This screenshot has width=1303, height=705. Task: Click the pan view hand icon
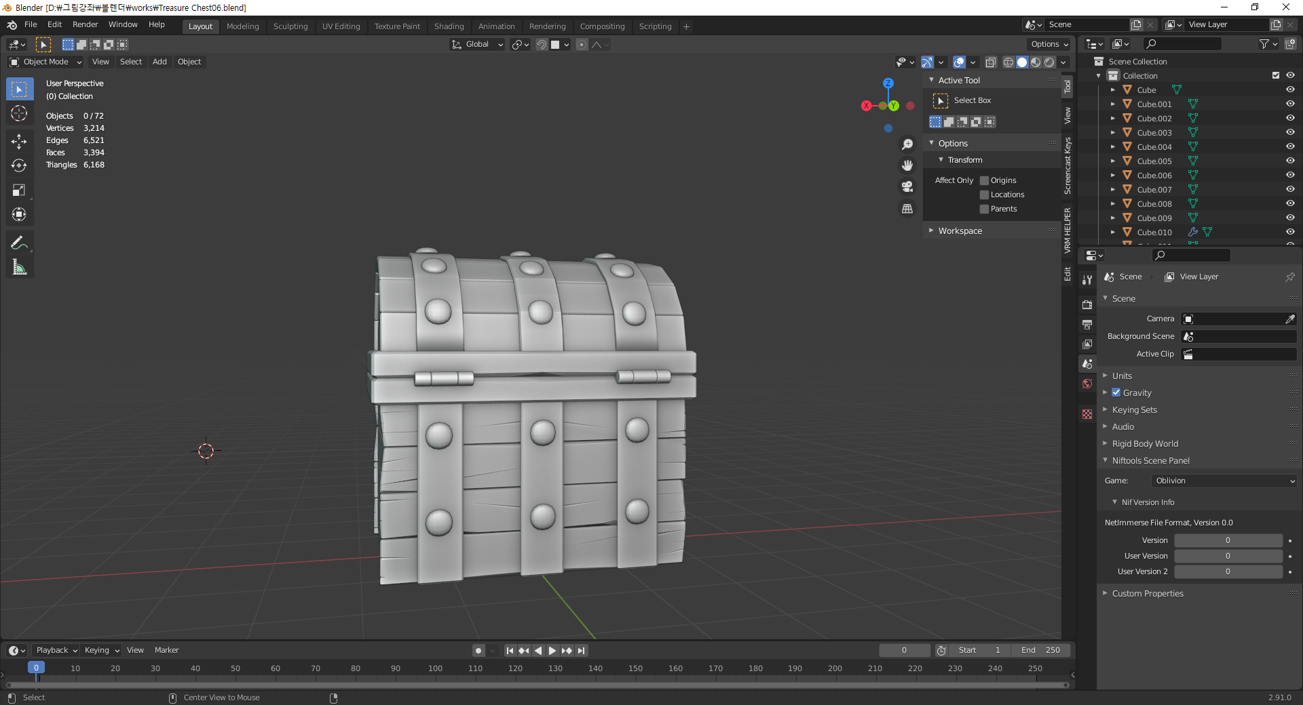tap(907, 165)
